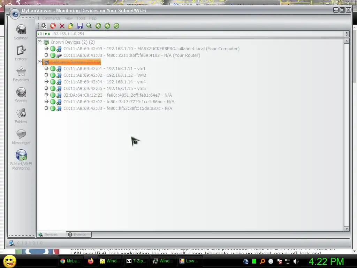Switch to the Low... taskbar item

189,261
